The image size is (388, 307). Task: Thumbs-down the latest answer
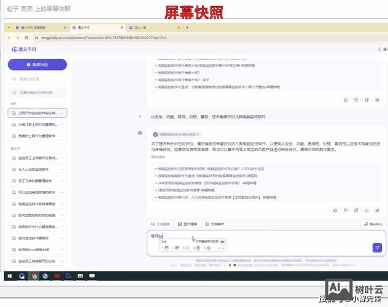(x=346, y=210)
